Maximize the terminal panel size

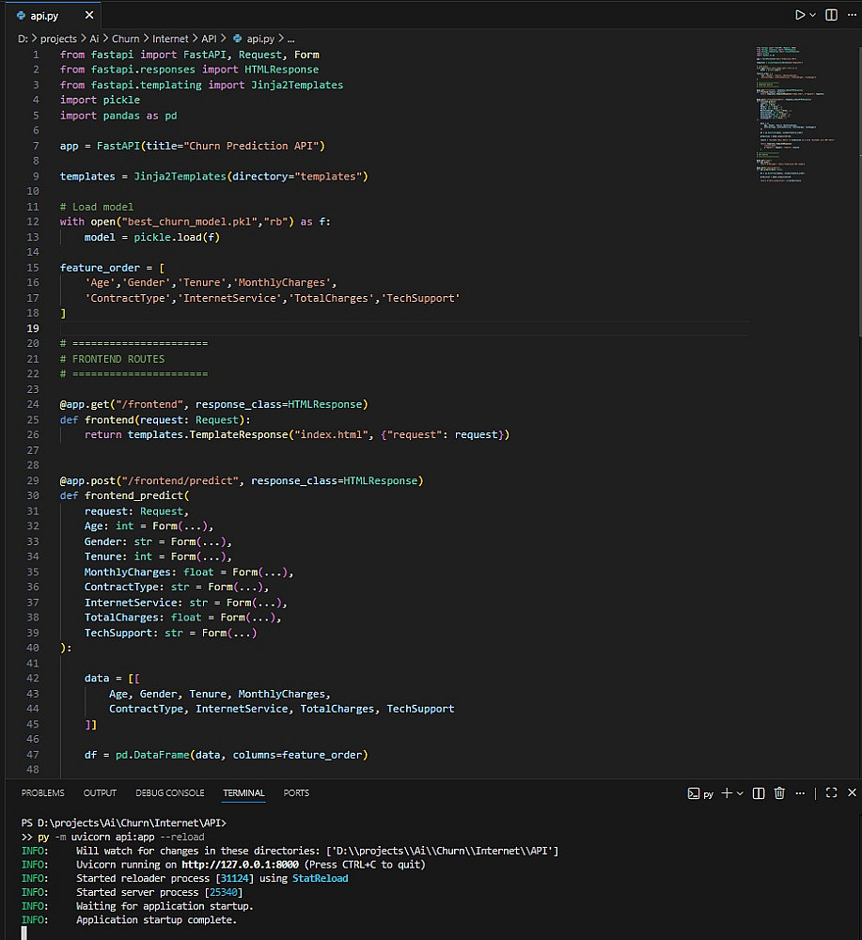click(831, 793)
